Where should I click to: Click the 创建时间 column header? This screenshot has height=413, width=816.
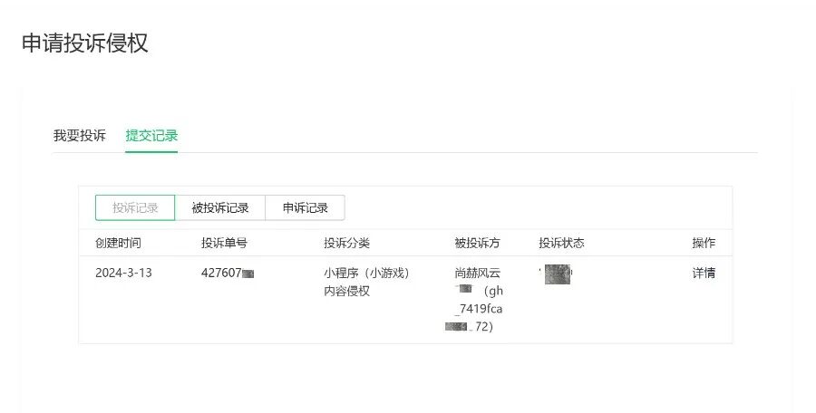pos(118,243)
